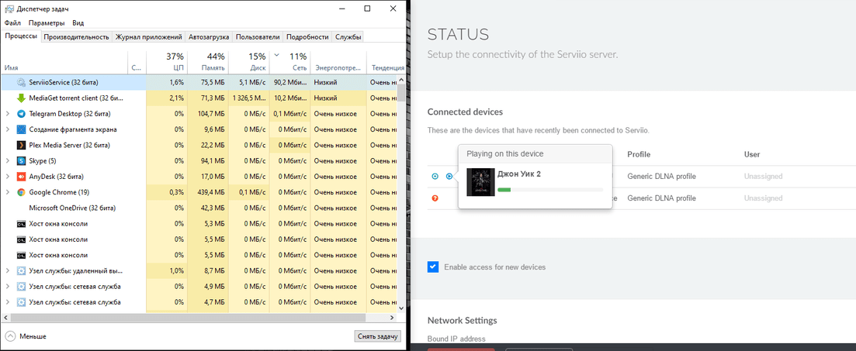Switch to the Подробности tab
The image size is (856, 351).
(307, 37)
